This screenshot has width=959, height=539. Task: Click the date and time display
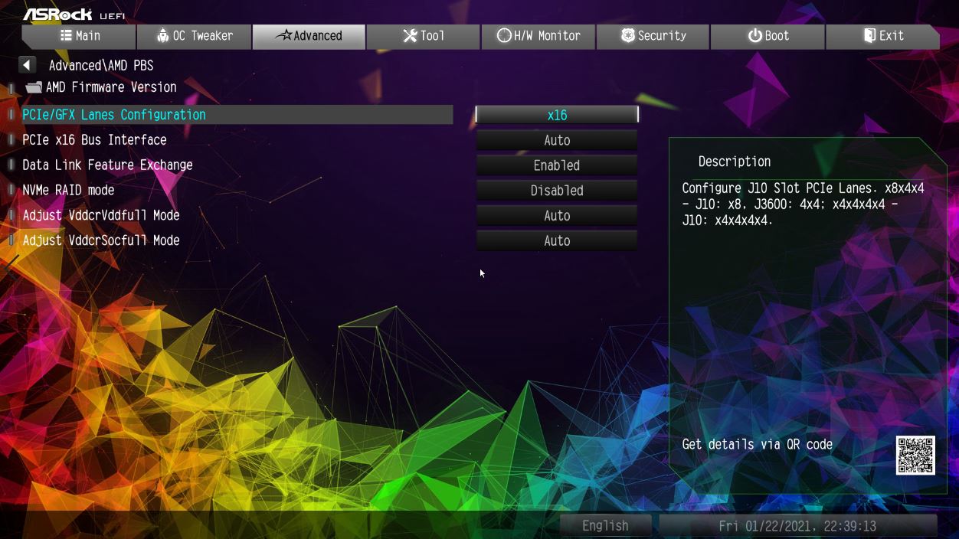(797, 526)
